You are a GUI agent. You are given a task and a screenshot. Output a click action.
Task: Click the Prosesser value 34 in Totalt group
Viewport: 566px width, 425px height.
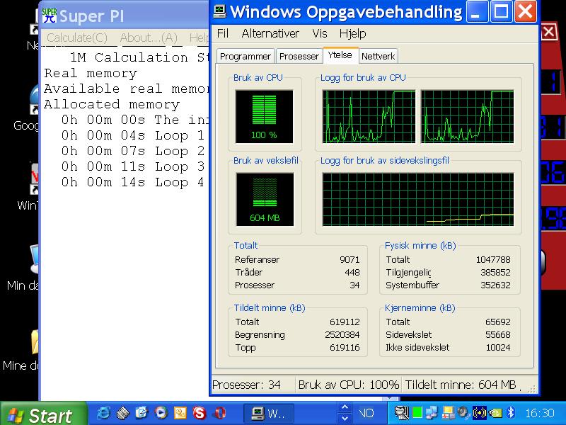pos(354,285)
